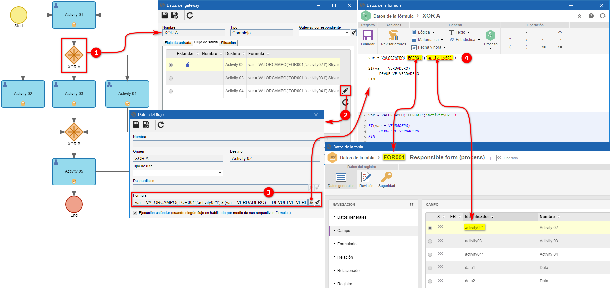Switch to the Situación tab
This screenshot has height=288, width=610.
228,43
